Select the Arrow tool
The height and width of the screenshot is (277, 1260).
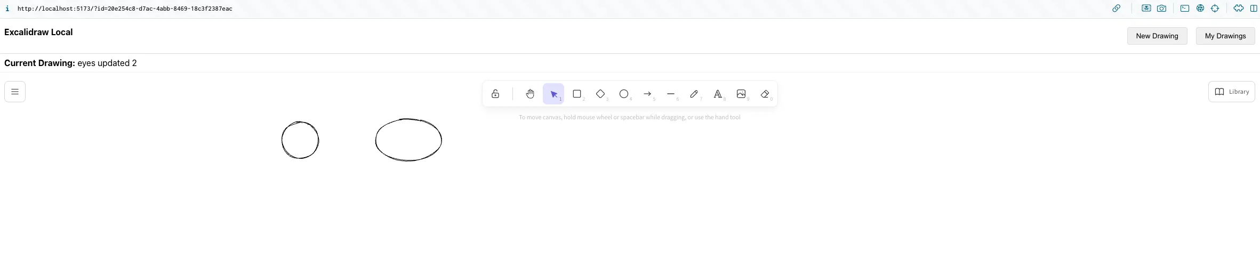click(x=647, y=94)
